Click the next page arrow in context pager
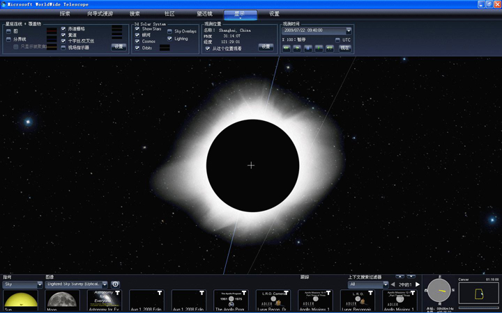This screenshot has width=502, height=313. pyautogui.click(x=418, y=284)
